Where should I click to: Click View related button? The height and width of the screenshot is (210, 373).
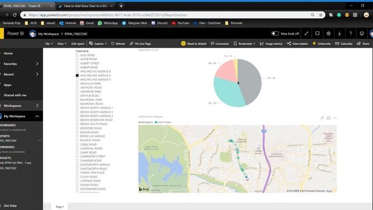point(297,44)
